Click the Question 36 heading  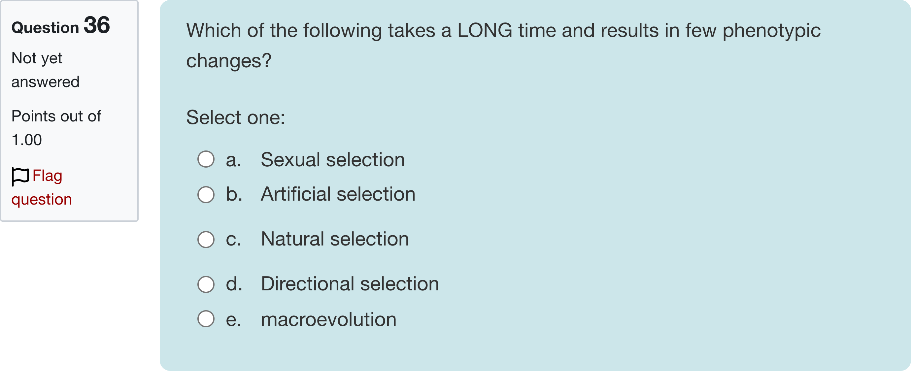coord(60,26)
